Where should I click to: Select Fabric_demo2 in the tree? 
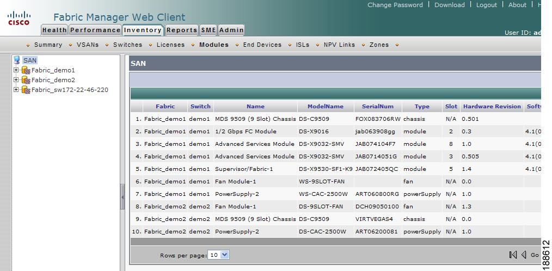tap(53, 80)
